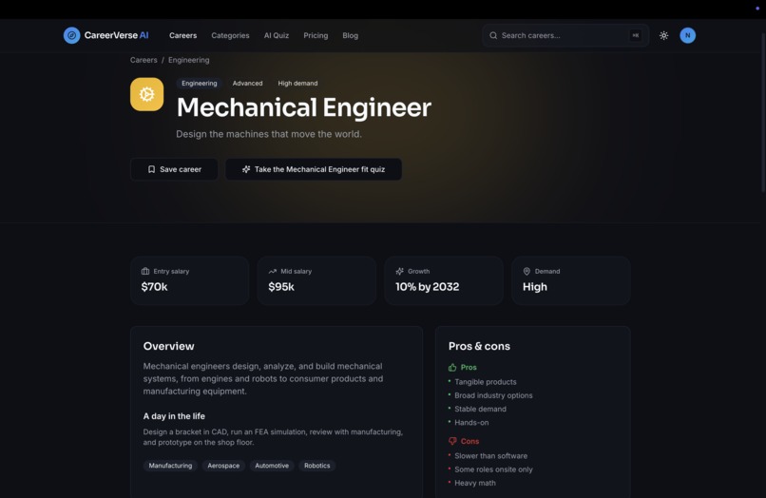Image resolution: width=766 pixels, height=498 pixels.
Task: Click the CareerVerse compass logo icon
Action: point(72,35)
